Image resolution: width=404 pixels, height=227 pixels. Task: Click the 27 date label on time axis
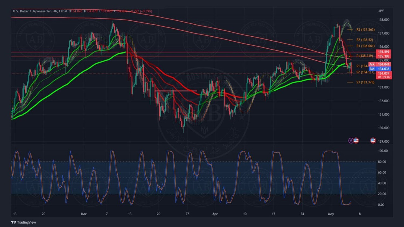pos(187,214)
